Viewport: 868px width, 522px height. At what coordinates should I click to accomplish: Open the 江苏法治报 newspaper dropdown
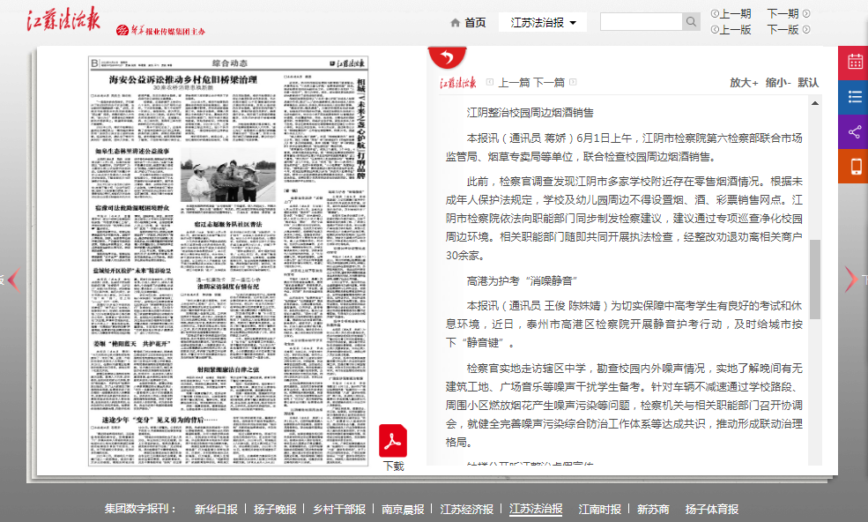[x=543, y=22]
